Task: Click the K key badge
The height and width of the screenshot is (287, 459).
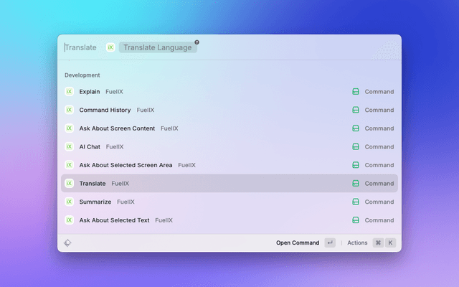Action: [390, 243]
